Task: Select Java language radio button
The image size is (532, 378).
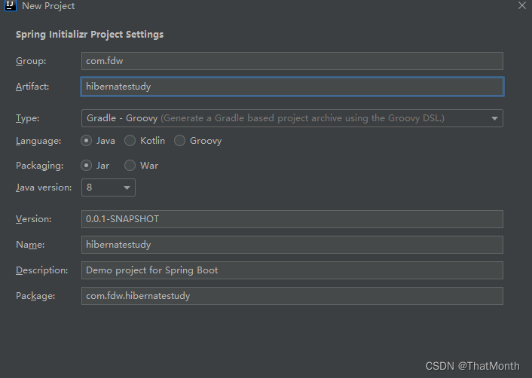Action: (x=86, y=141)
